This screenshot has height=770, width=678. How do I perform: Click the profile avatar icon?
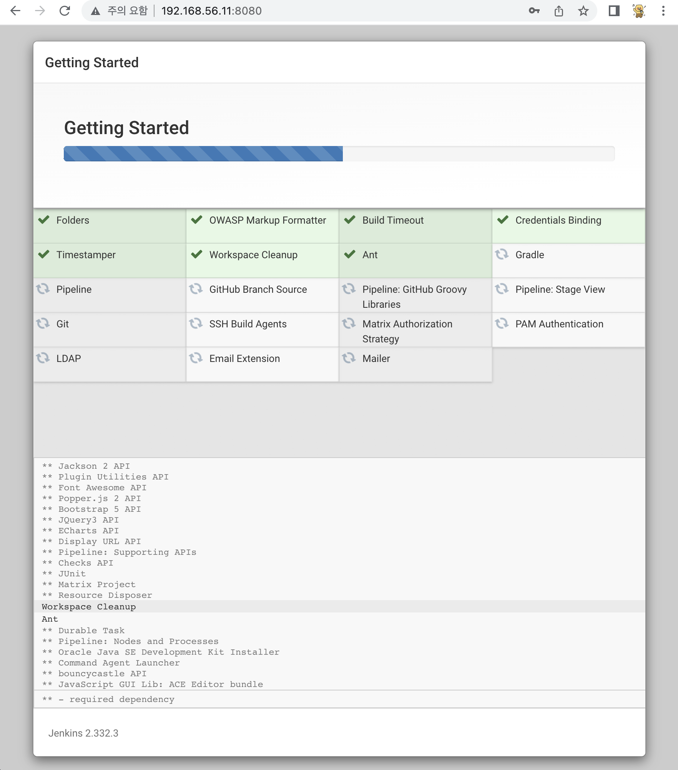(639, 11)
